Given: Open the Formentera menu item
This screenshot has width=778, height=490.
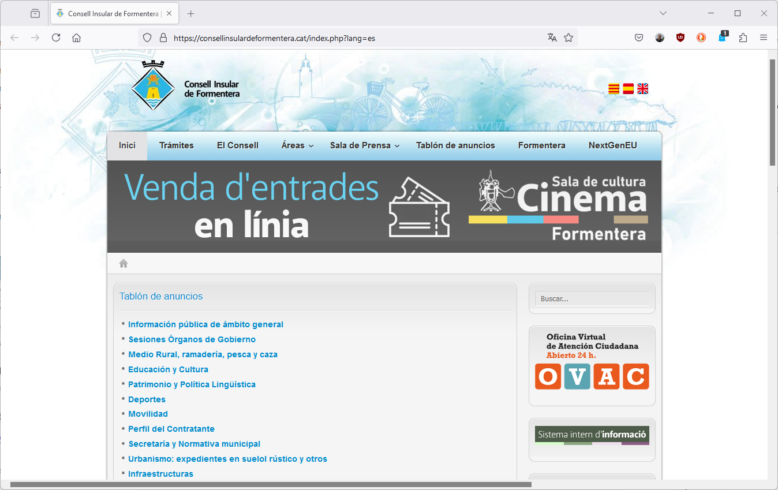Looking at the screenshot, I should pos(542,145).
